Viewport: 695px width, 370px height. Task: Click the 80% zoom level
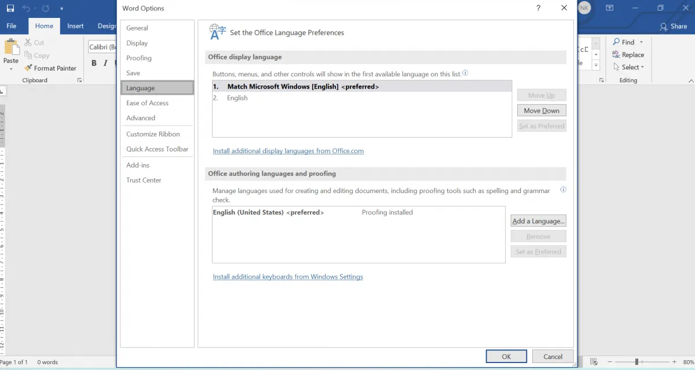point(687,362)
